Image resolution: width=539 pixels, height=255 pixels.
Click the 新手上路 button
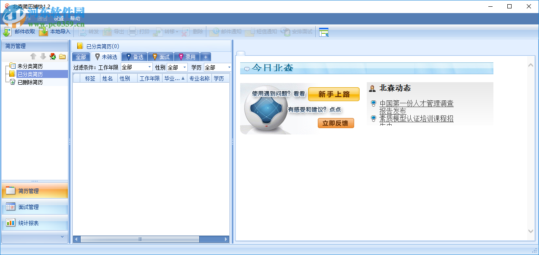[x=334, y=94]
